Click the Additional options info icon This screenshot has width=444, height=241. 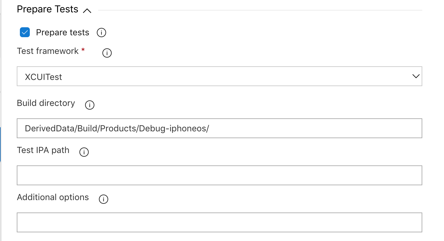(103, 199)
